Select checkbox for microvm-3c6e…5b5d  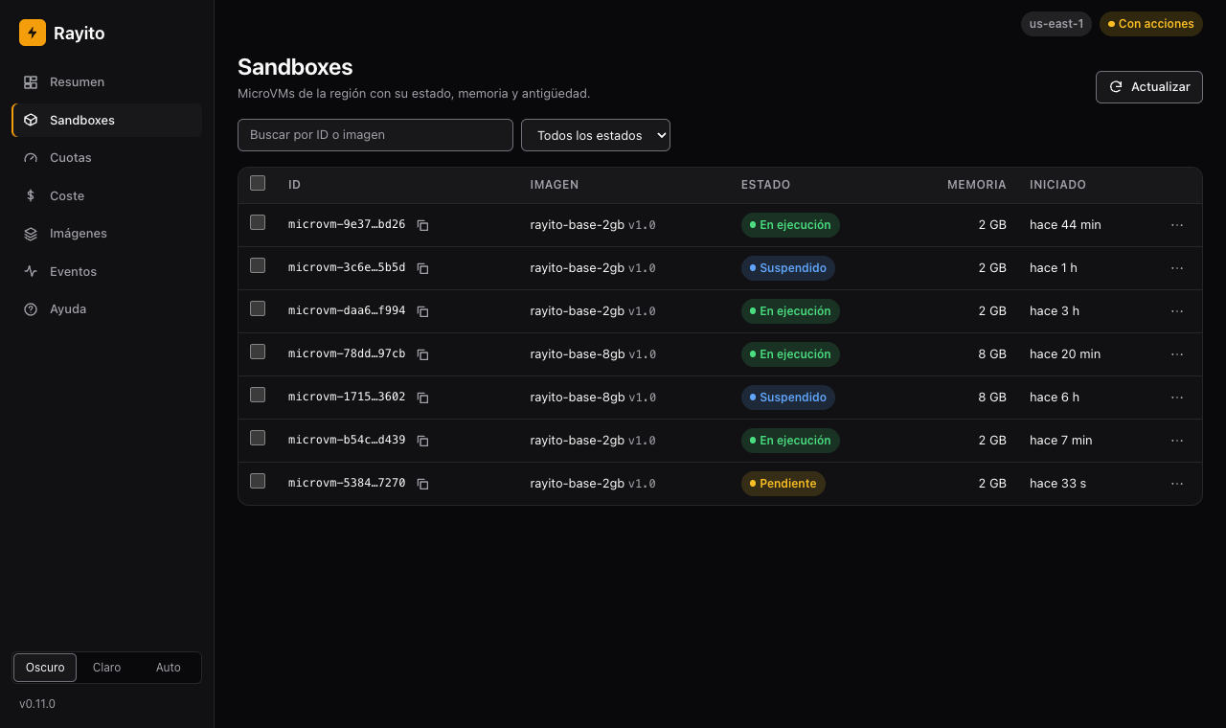tap(258, 265)
